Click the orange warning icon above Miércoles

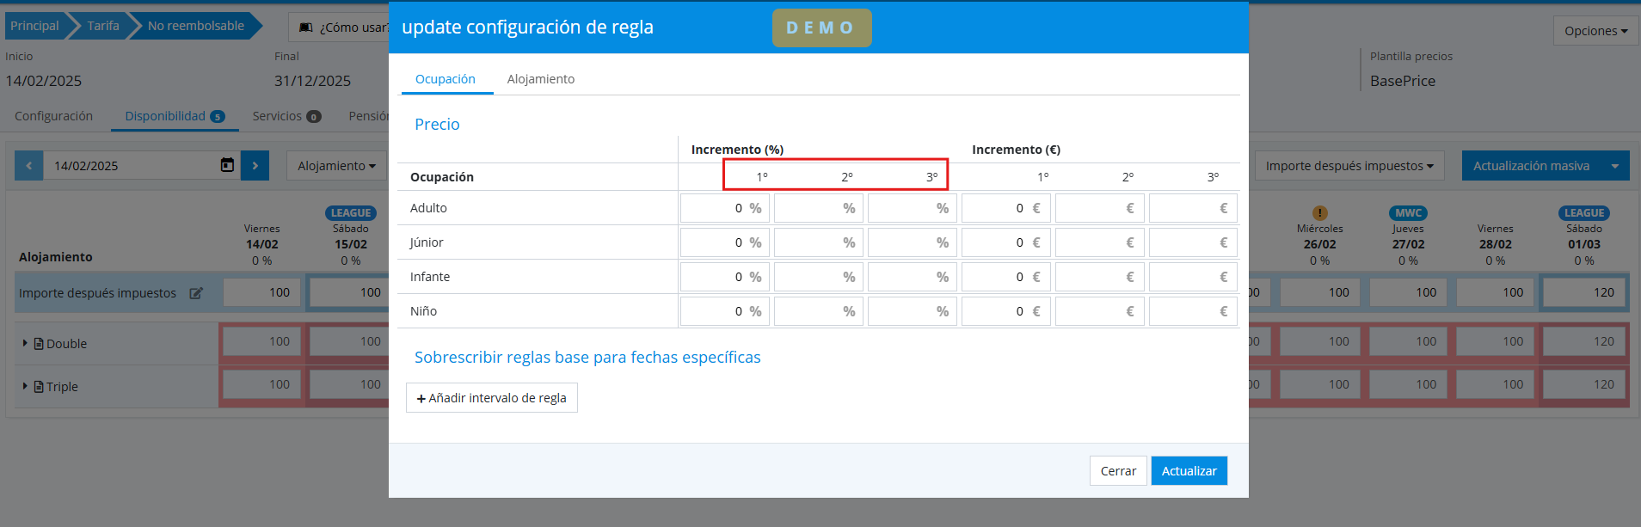point(1319,213)
